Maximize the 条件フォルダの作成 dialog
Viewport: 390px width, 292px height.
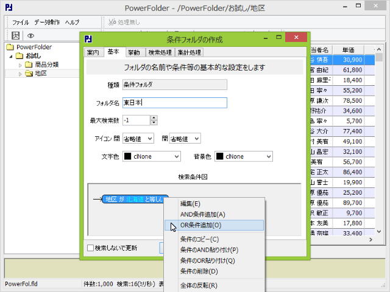tap(279, 37)
